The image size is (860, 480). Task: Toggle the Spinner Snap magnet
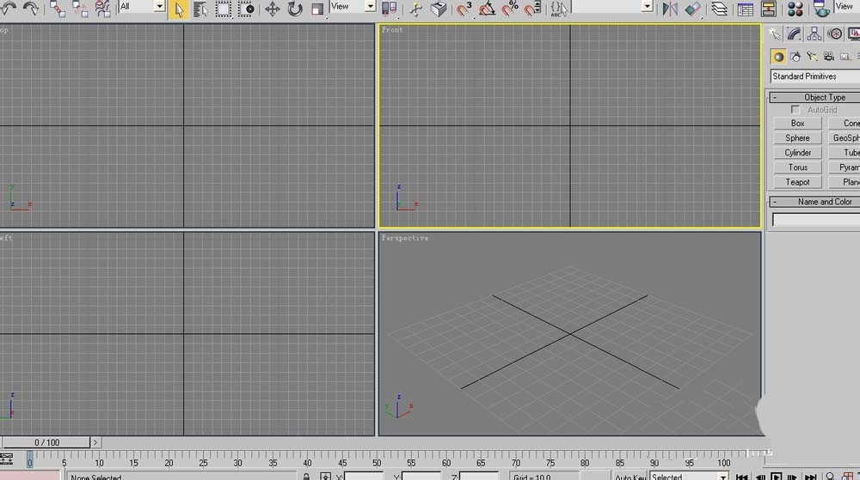pos(532,9)
